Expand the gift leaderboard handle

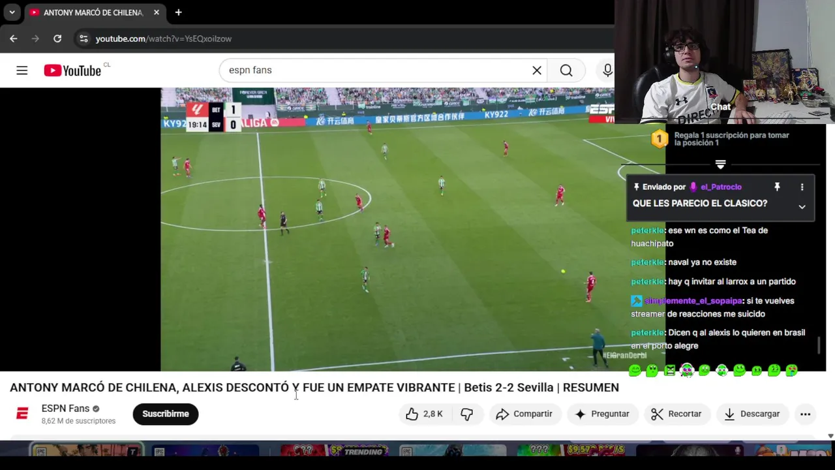[x=720, y=164]
